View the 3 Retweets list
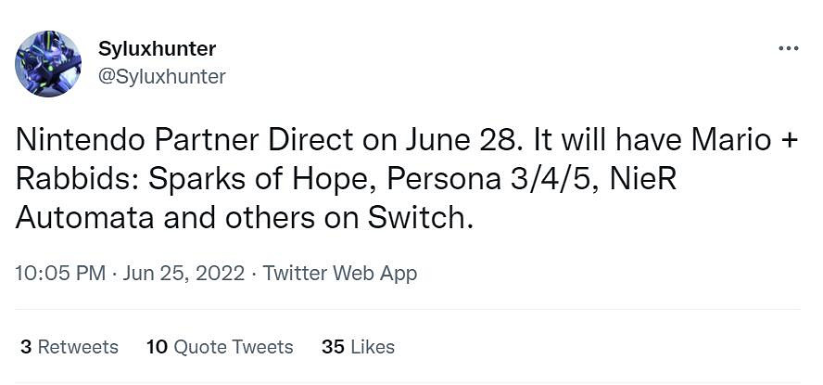 coord(70,347)
